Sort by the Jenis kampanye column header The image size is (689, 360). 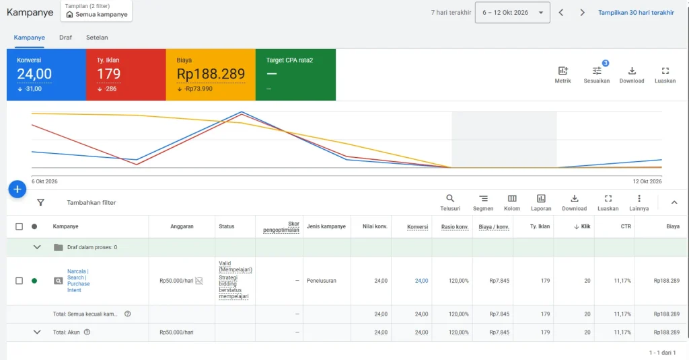(326, 227)
